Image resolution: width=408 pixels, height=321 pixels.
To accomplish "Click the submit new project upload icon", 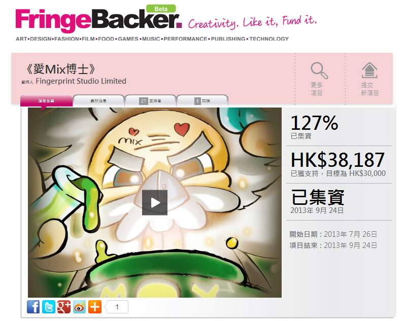I will 369,70.
